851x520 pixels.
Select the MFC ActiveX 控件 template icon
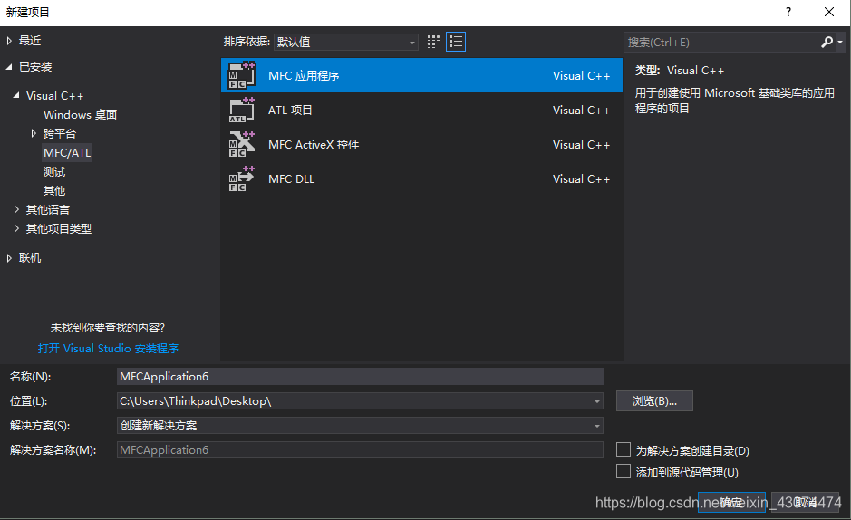241,144
